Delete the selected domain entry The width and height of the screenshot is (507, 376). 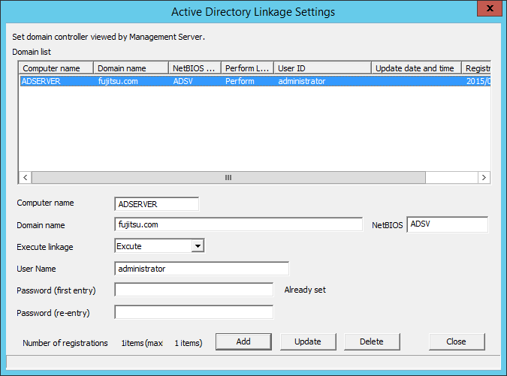372,341
